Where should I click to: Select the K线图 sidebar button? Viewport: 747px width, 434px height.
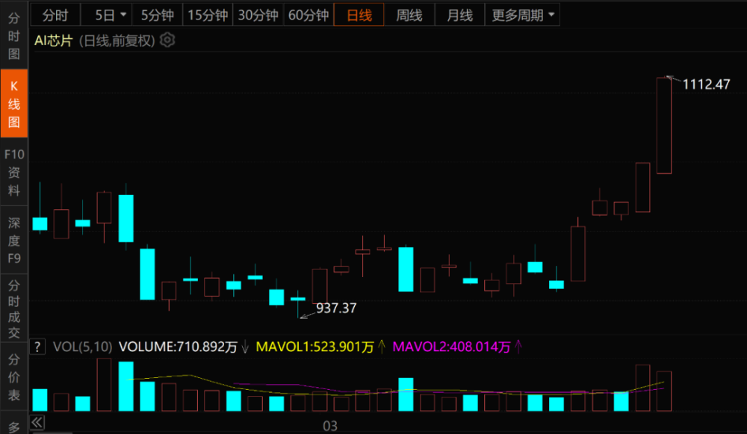coord(13,103)
